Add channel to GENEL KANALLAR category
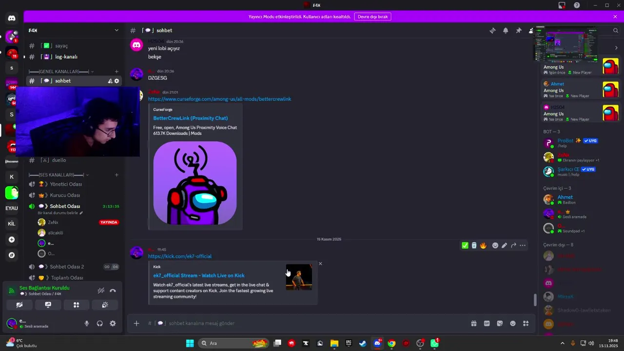The height and width of the screenshot is (351, 624). [117, 72]
